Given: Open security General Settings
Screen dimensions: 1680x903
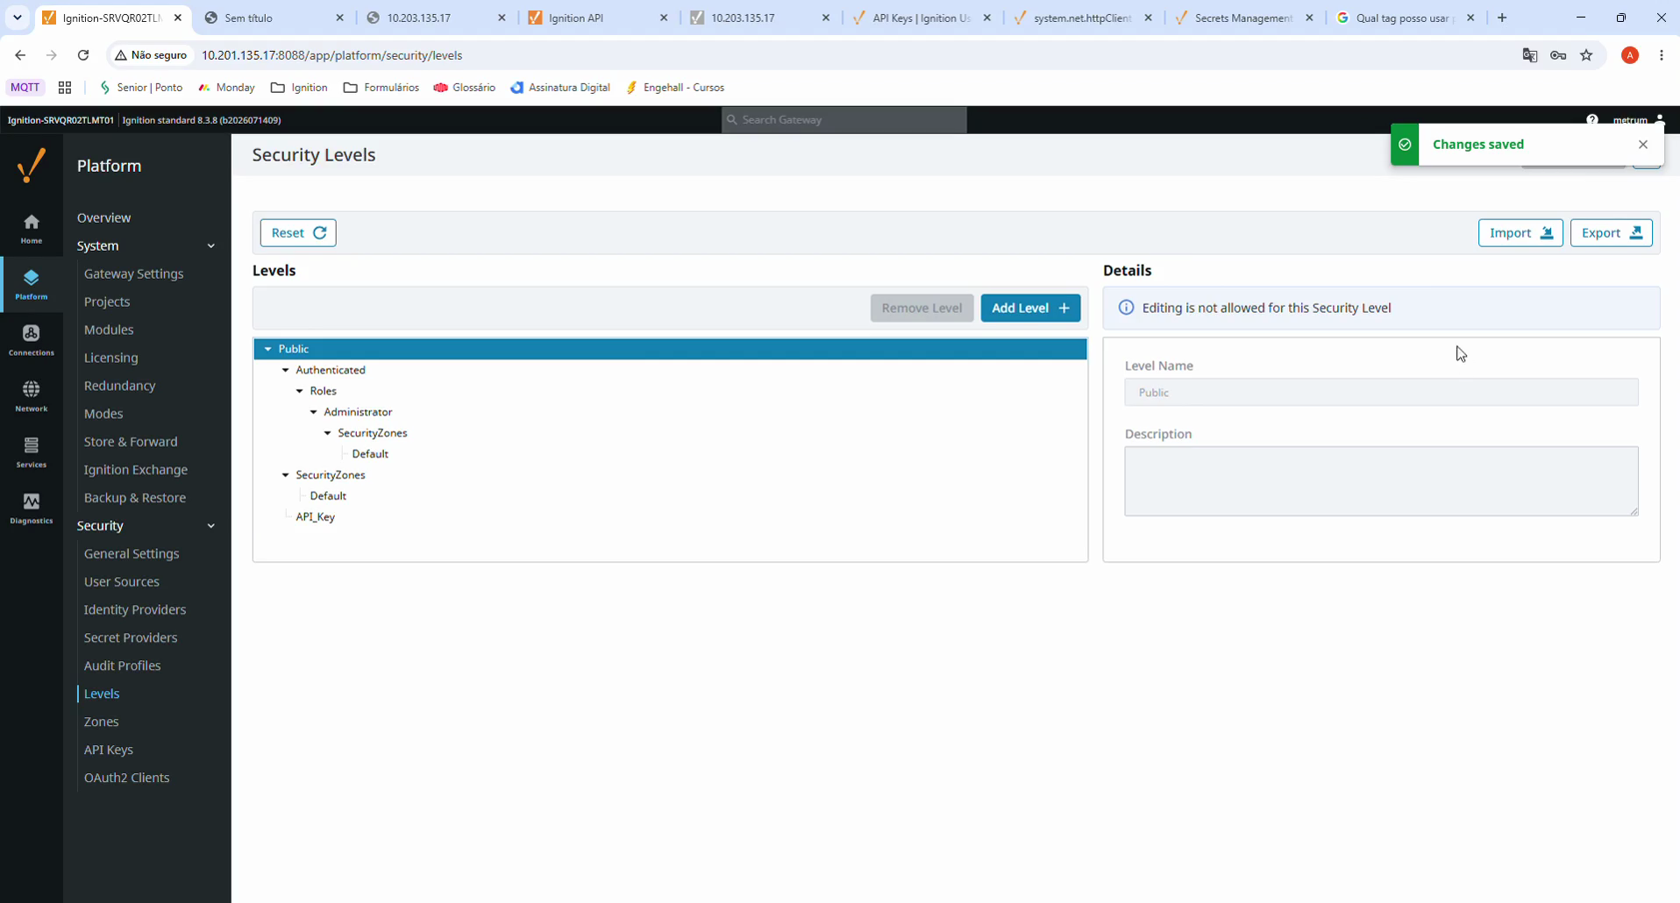Looking at the screenshot, I should coord(132,554).
